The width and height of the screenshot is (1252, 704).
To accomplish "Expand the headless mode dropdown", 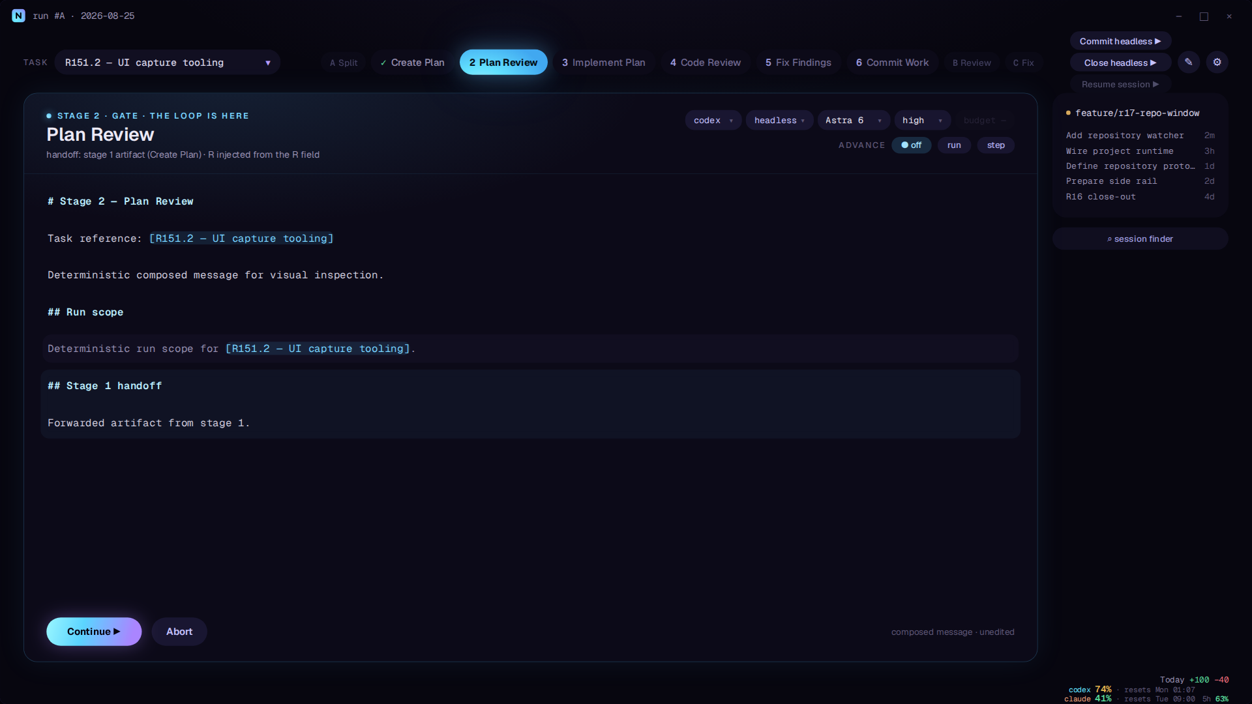I will [x=779, y=121].
